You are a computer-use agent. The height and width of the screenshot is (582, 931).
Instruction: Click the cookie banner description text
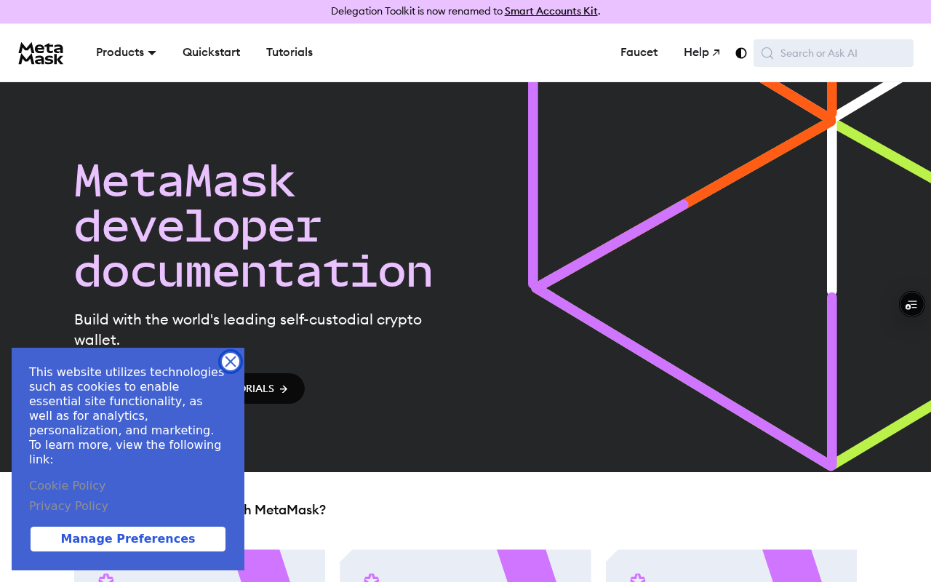click(x=127, y=415)
